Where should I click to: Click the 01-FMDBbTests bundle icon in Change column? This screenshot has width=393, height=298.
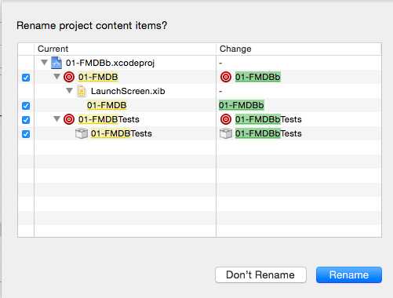226,133
